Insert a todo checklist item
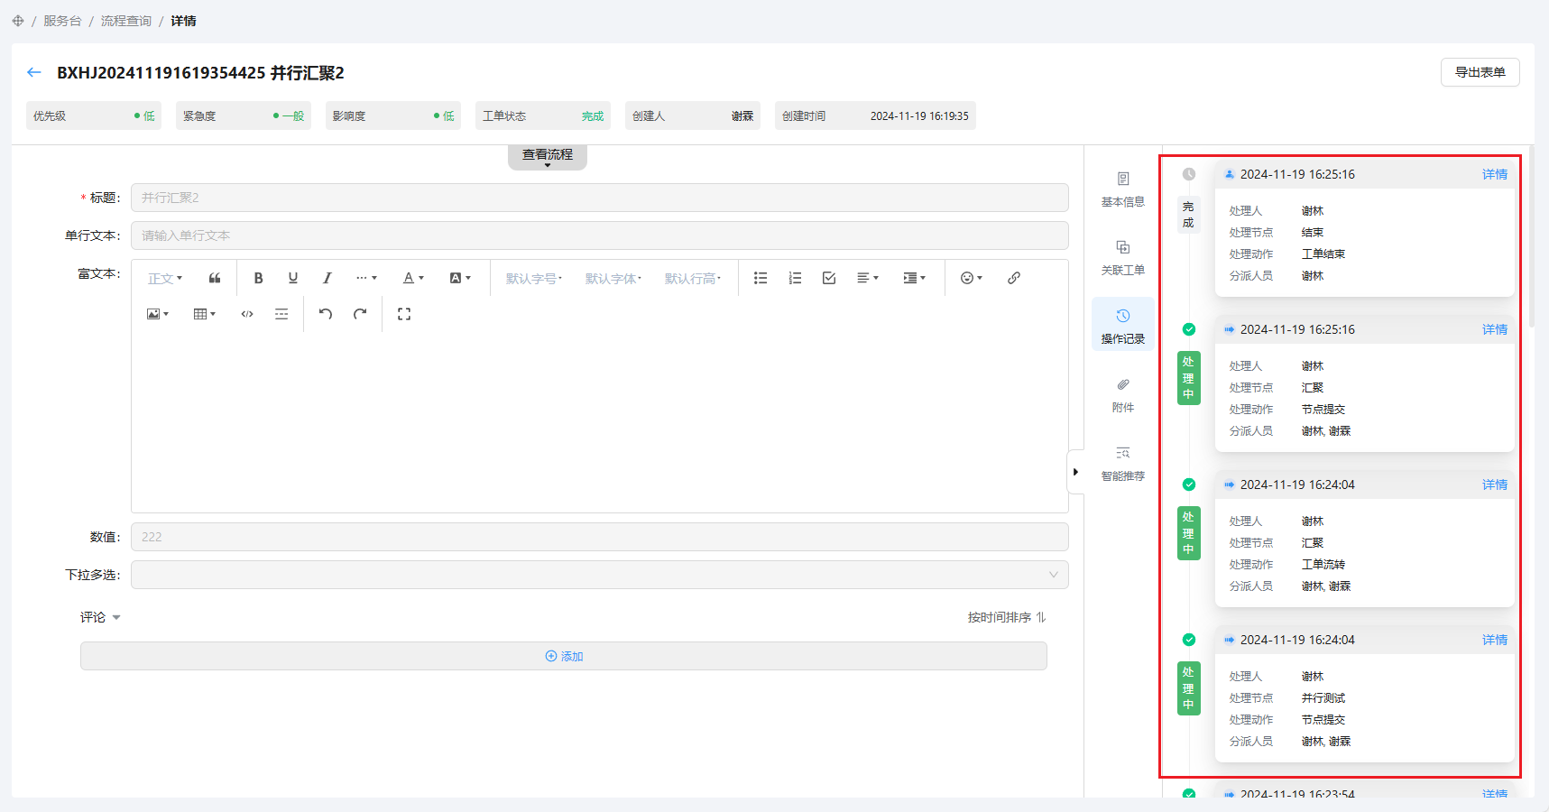1549x812 pixels. tap(829, 278)
